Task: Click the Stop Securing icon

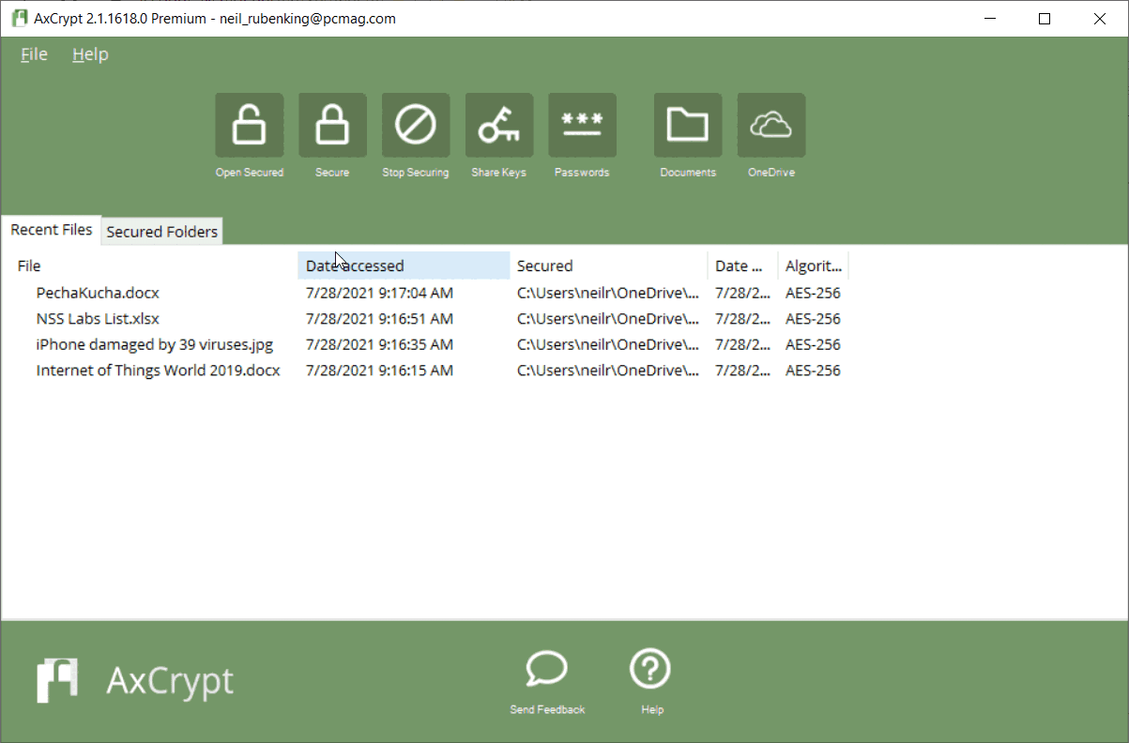Action: pos(415,125)
